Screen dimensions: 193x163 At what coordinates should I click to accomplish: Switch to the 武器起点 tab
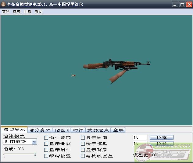[98, 130]
